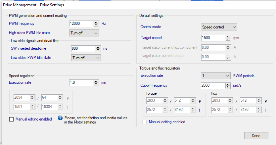Open High sides PWM idle state dropdown
276x145 pixels.
coord(84,33)
